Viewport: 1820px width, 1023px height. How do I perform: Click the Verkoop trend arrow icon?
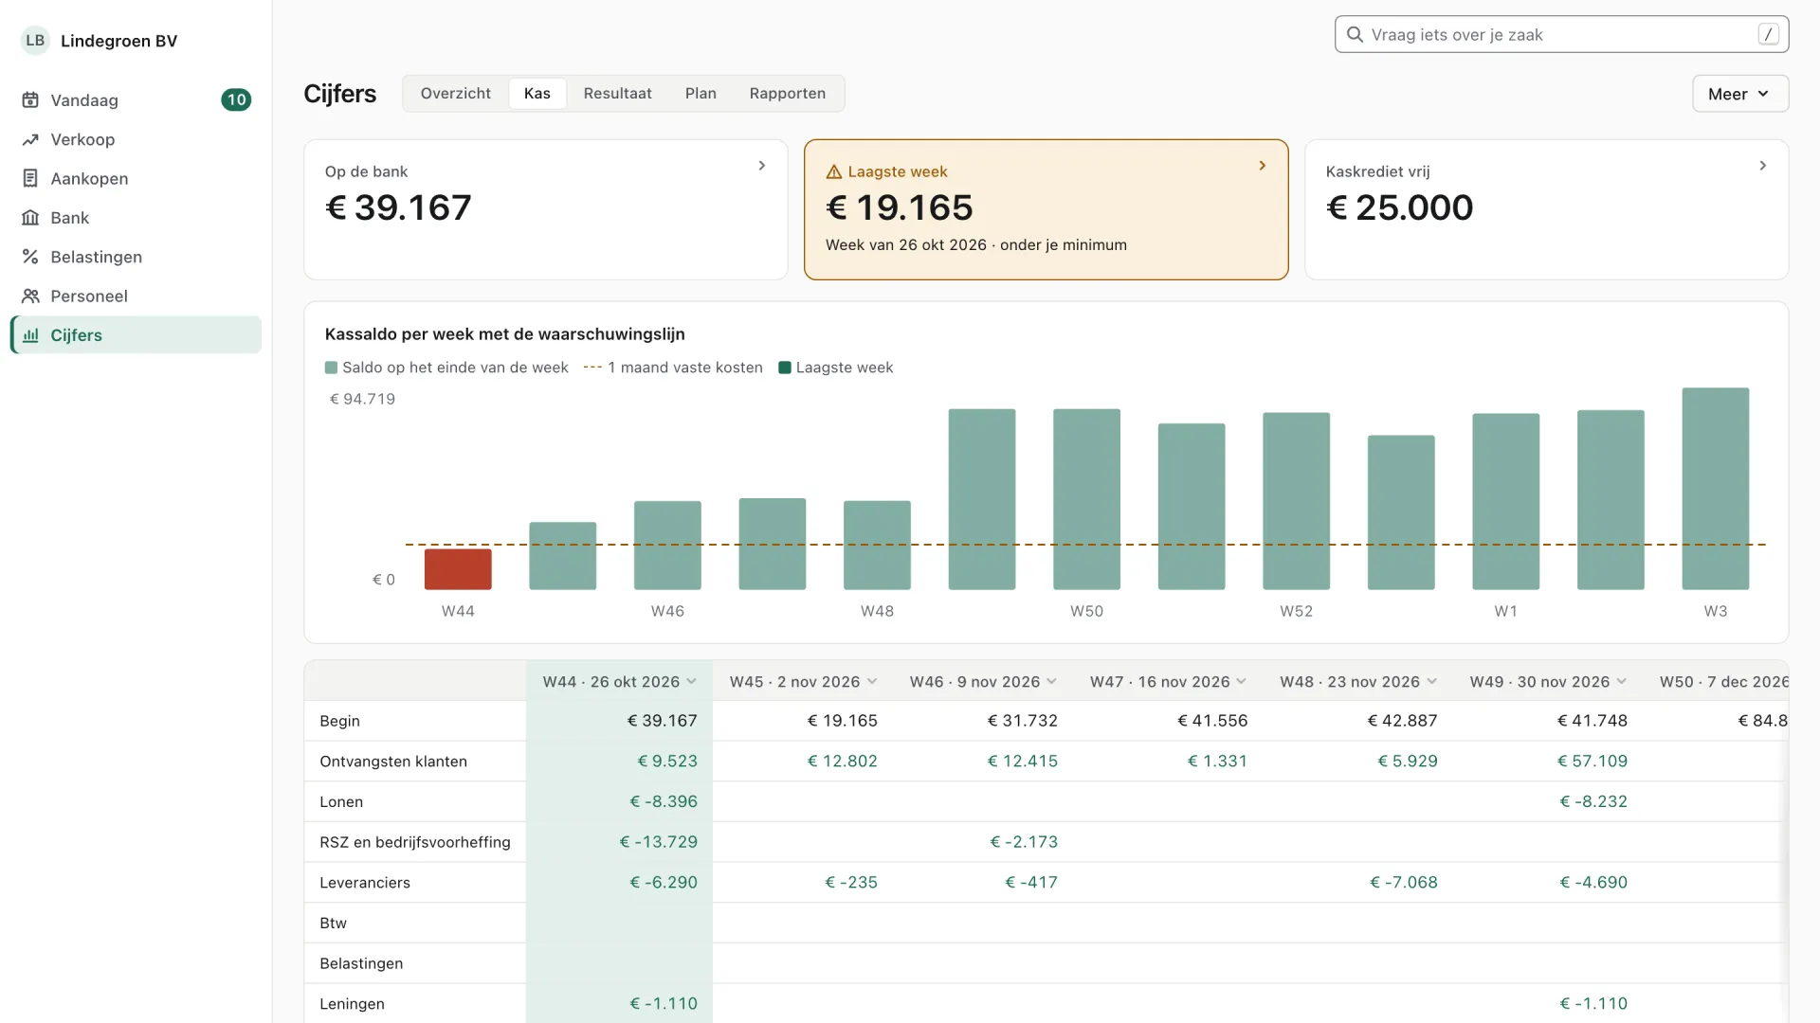click(x=30, y=139)
